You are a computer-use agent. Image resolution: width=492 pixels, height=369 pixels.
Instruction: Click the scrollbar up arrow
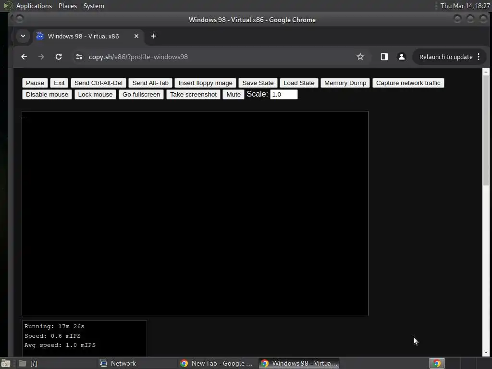click(486, 72)
